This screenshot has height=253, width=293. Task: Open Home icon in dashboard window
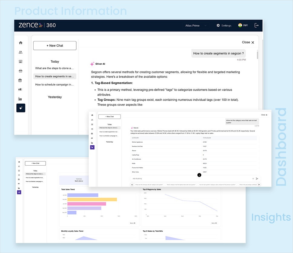pos(19,162)
